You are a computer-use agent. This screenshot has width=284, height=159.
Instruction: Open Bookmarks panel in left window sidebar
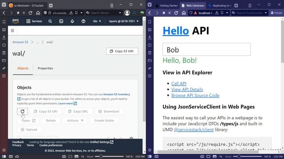coord(4,22)
